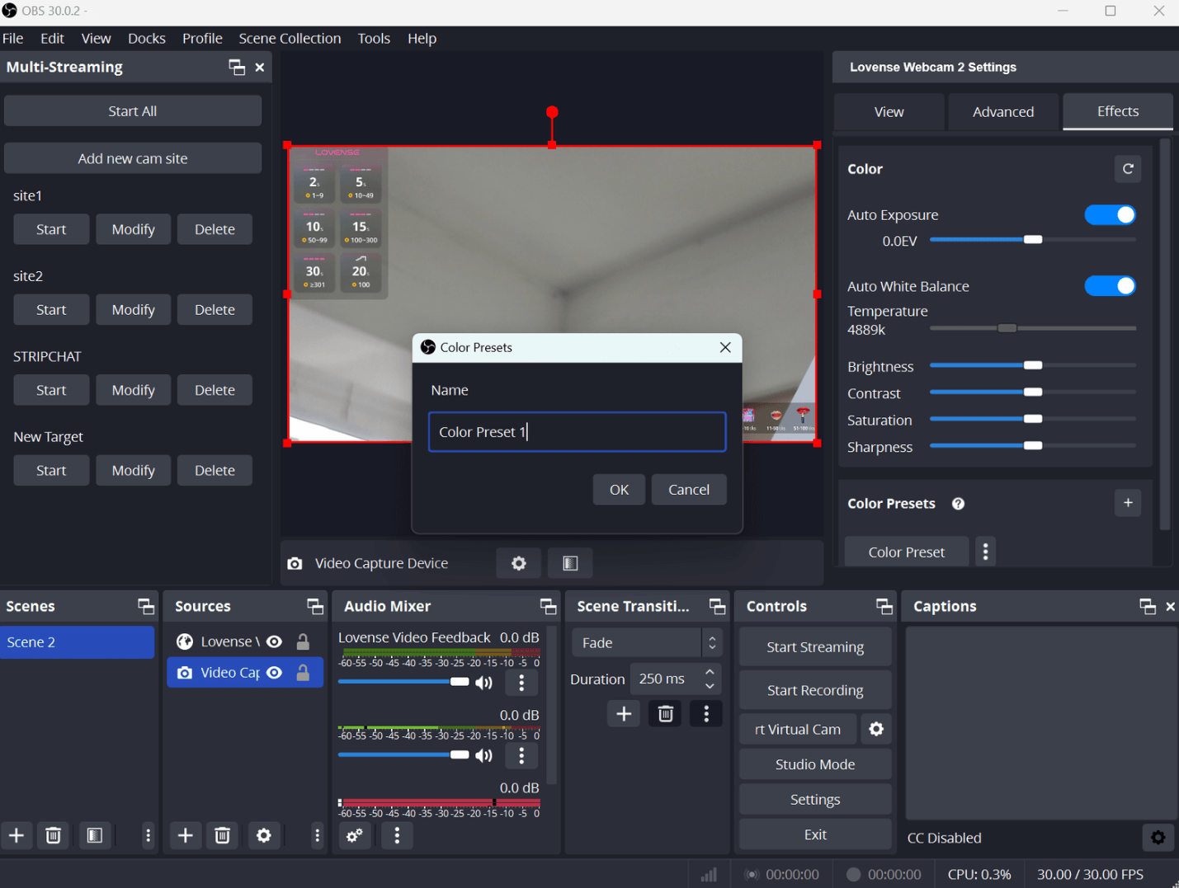This screenshot has height=888, width=1179.
Task: Hide the Video Capture source with eye icon
Action: [275, 673]
